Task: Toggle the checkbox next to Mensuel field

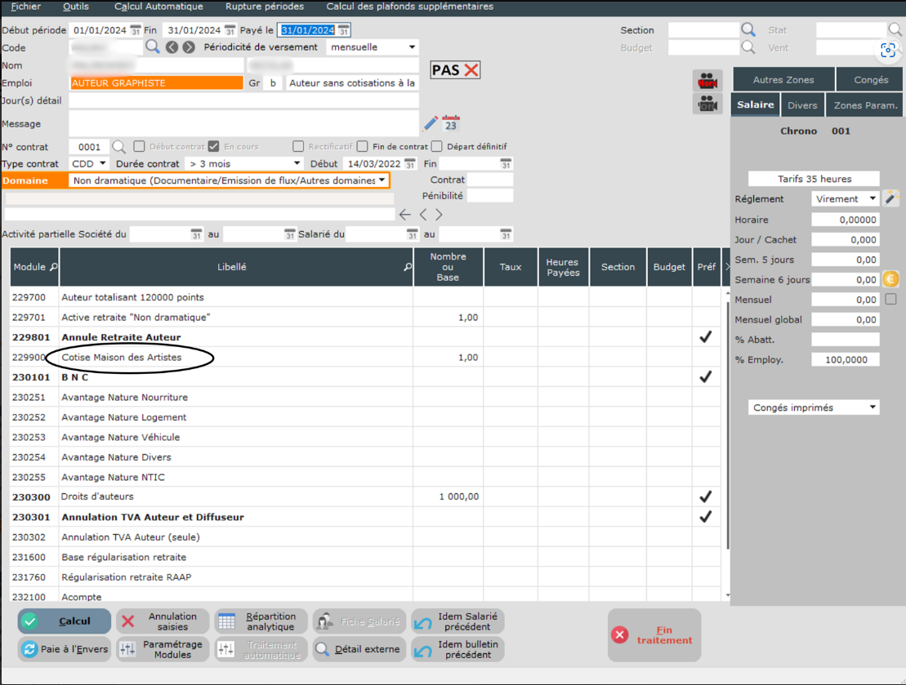Action: [x=890, y=300]
